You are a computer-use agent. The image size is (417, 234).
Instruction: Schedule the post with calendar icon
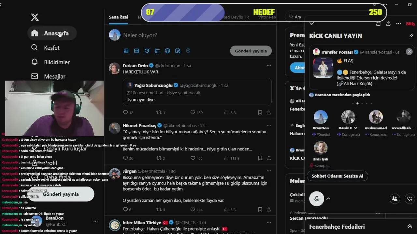[178, 51]
